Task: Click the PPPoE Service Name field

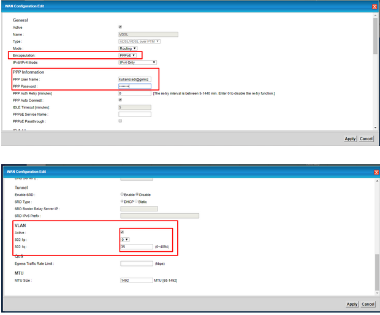Action: coord(135,115)
